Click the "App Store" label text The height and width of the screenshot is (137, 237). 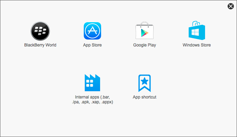tap(92, 45)
